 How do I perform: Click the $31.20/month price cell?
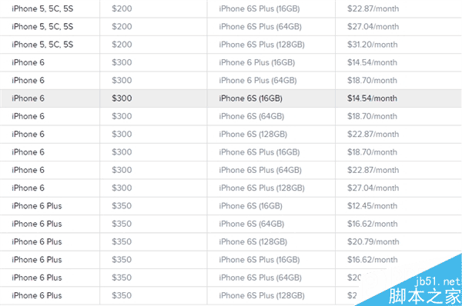click(x=372, y=45)
